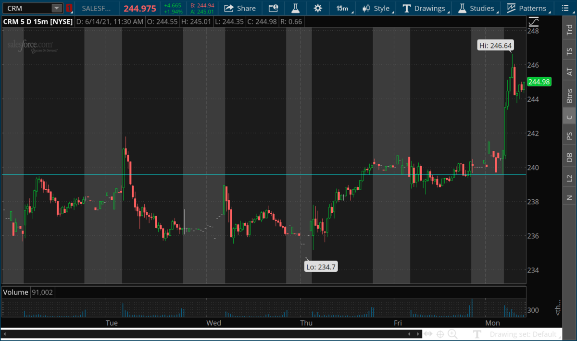Click scroll right arrow on time scrollbar
The image size is (577, 341).
(417, 334)
